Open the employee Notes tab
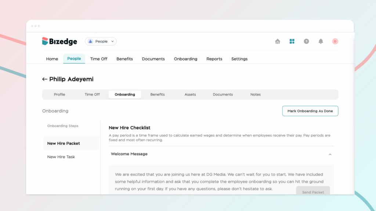 255,95
